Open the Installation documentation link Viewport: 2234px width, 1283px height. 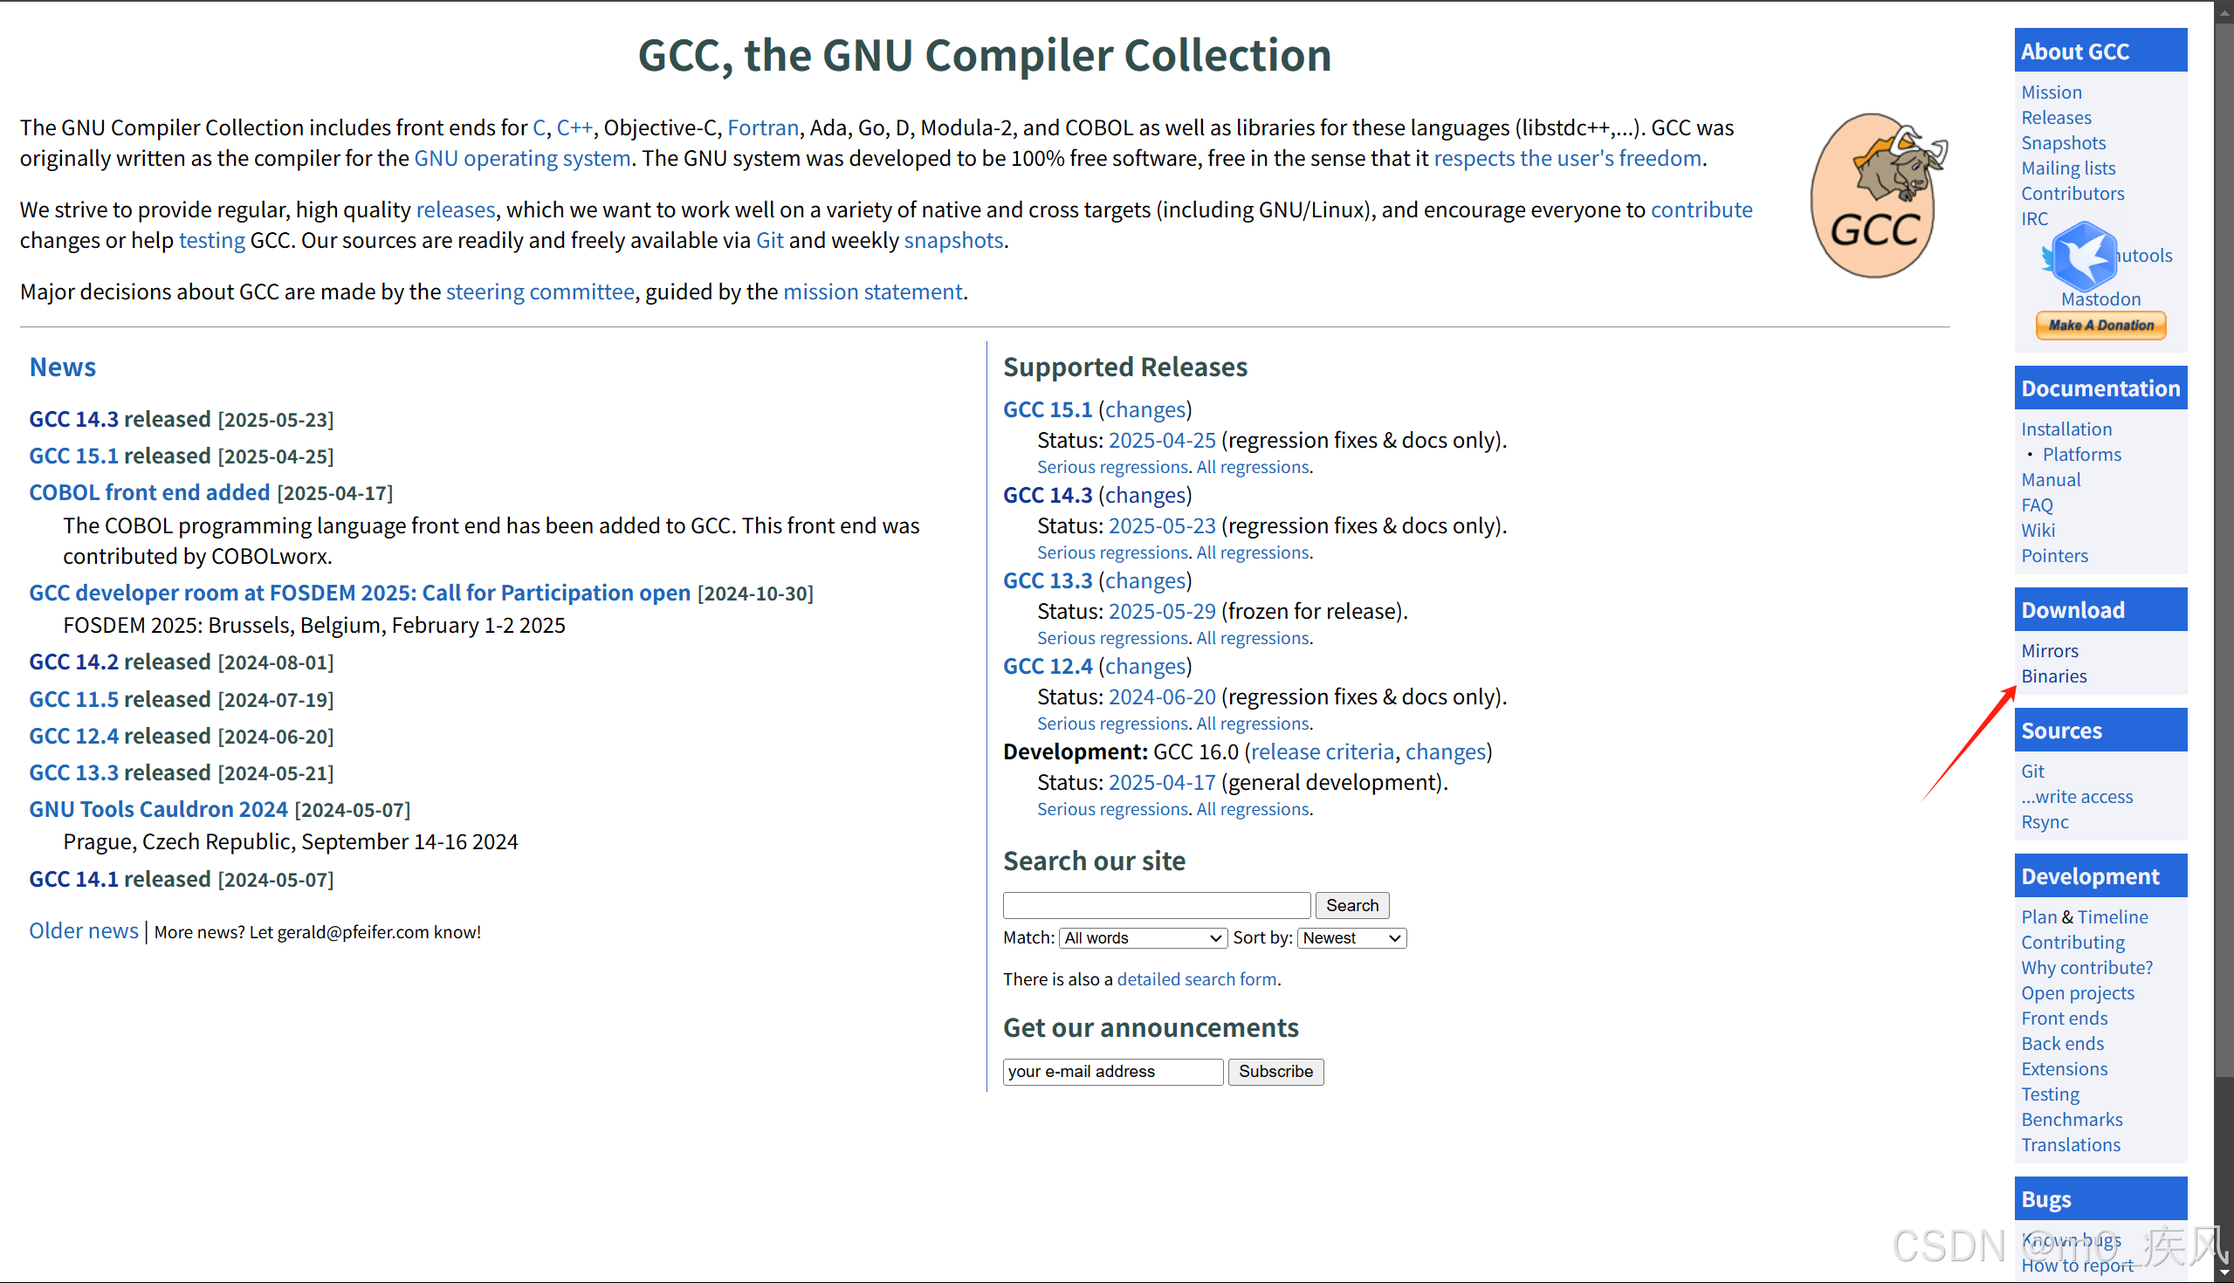coord(2066,429)
